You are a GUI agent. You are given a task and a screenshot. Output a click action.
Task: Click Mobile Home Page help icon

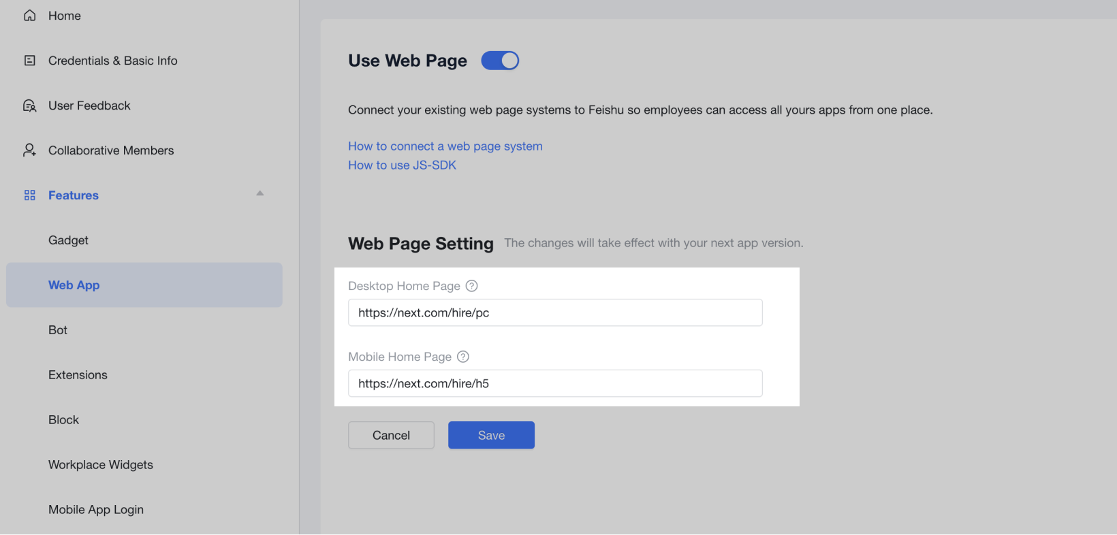click(463, 357)
